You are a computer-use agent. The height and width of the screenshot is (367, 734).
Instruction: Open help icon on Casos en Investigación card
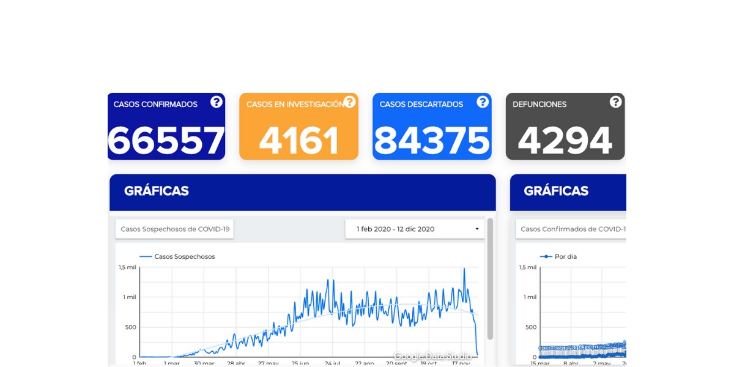coord(349,102)
